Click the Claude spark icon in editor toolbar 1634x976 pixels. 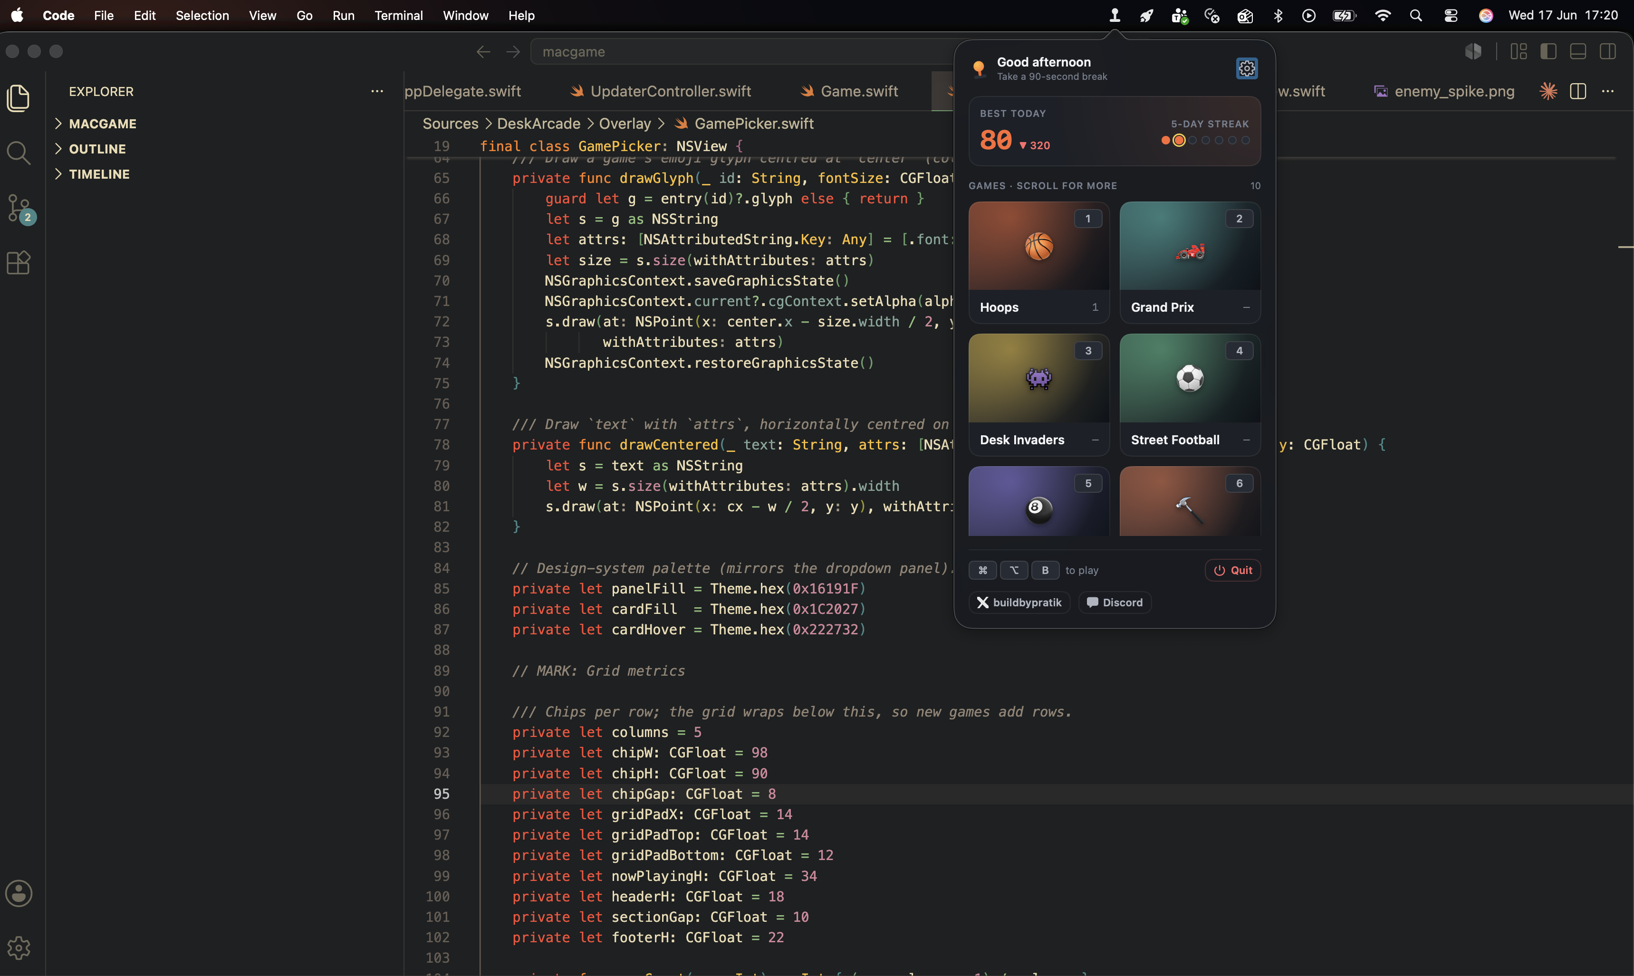click(1548, 91)
